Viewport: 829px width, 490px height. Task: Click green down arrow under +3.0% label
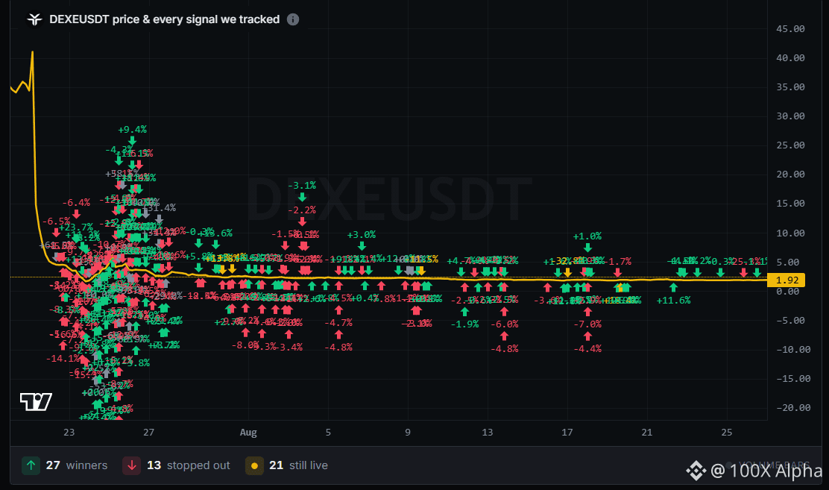362,246
